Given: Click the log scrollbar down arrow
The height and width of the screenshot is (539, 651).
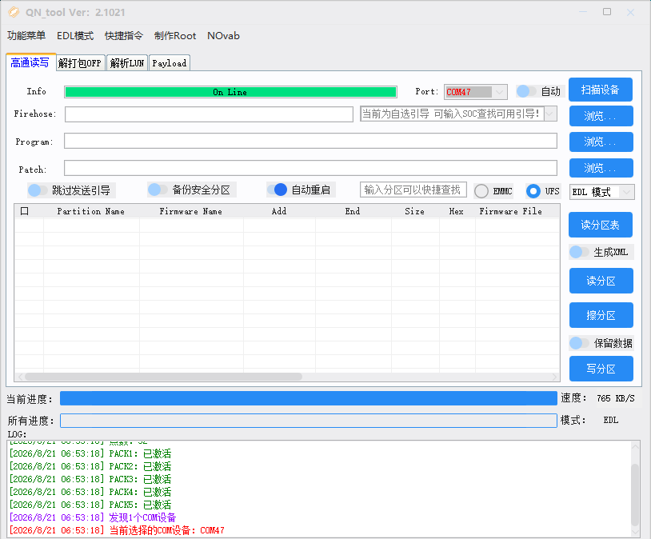Looking at the screenshot, I should [635, 532].
